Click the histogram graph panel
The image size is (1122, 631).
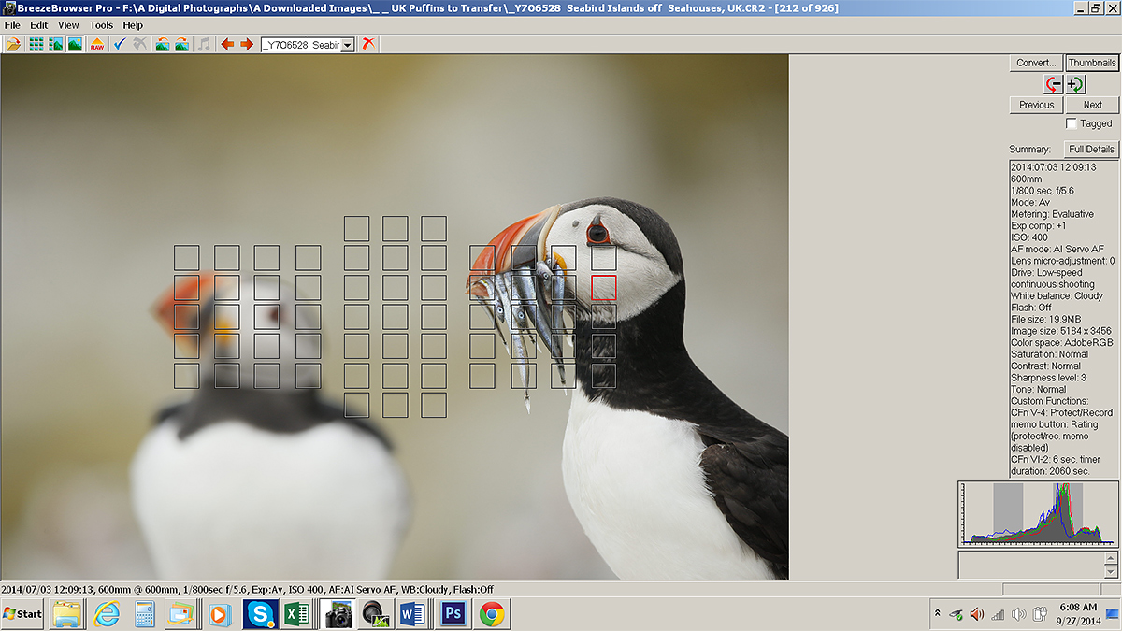1038,513
